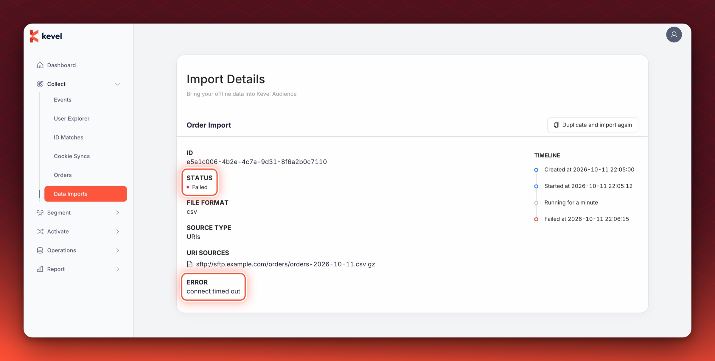715x361 pixels.
Task: Click the import ID value e5a1c006
Action: 257,162
